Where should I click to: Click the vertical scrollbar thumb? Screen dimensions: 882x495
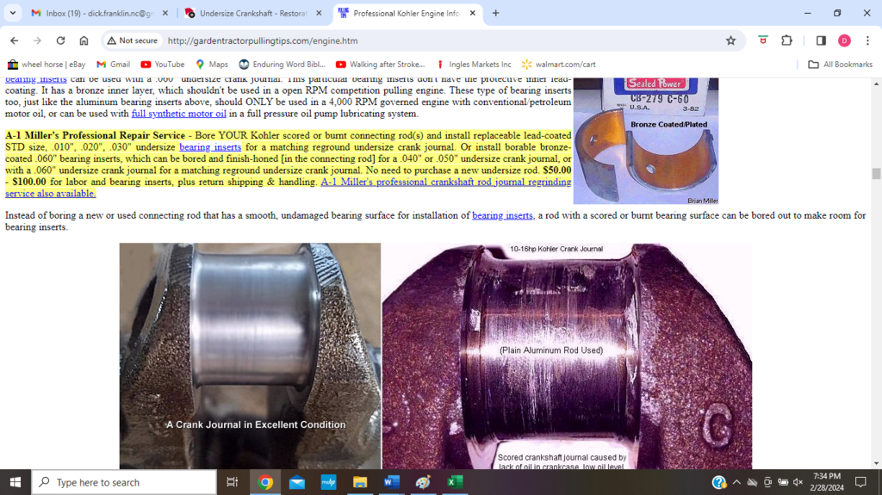(x=876, y=174)
